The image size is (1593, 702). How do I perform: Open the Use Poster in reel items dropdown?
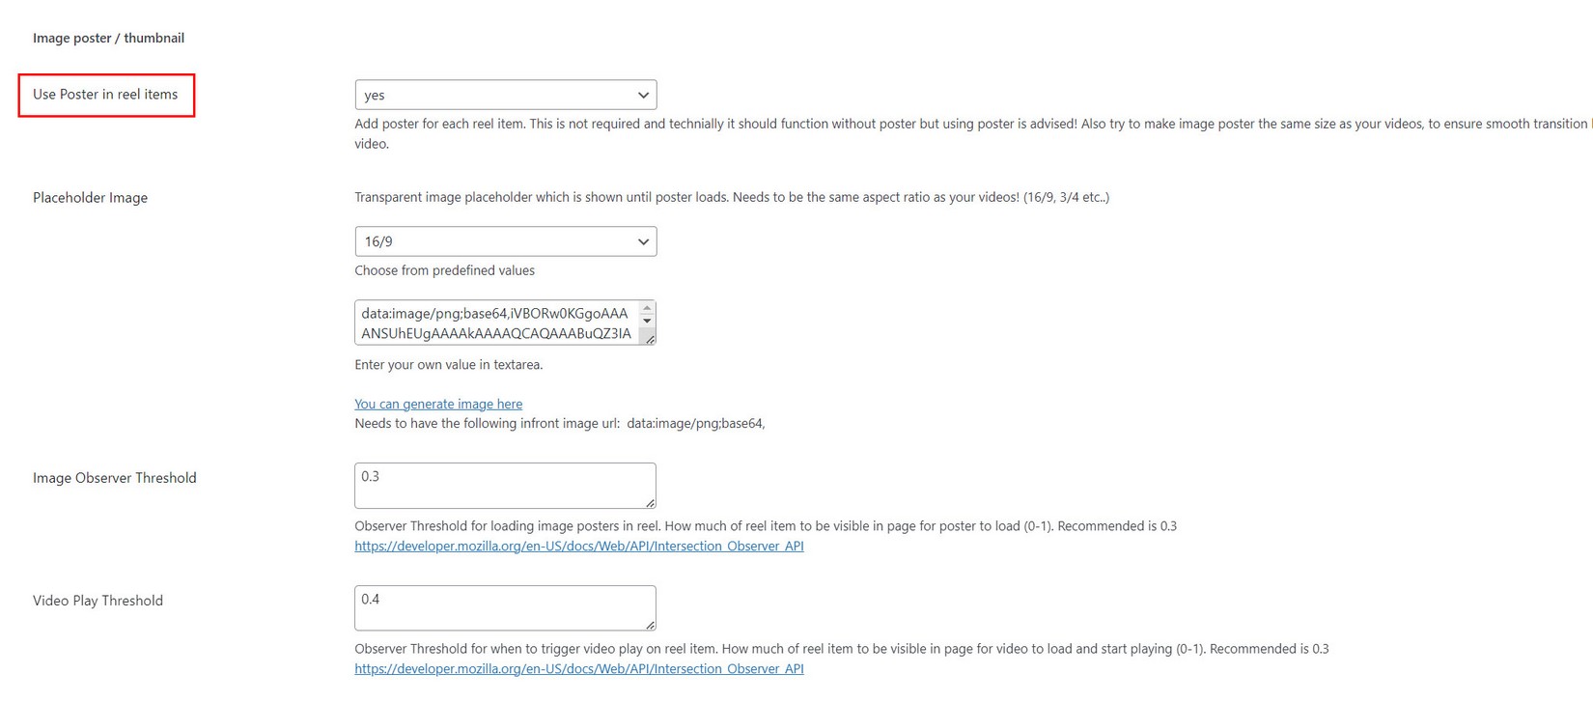tap(505, 95)
